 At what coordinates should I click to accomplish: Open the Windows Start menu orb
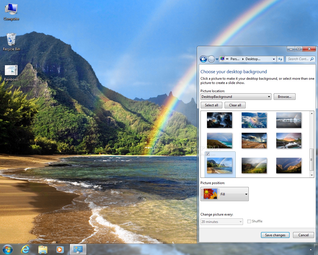pyautogui.click(x=8, y=249)
